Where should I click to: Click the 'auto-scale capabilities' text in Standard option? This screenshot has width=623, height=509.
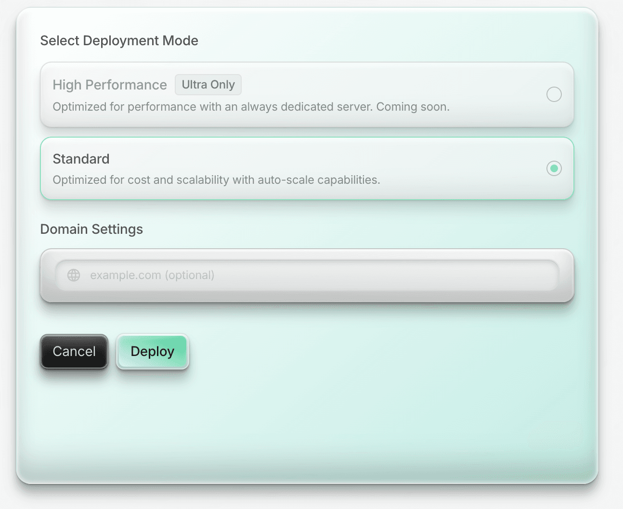[318, 180]
